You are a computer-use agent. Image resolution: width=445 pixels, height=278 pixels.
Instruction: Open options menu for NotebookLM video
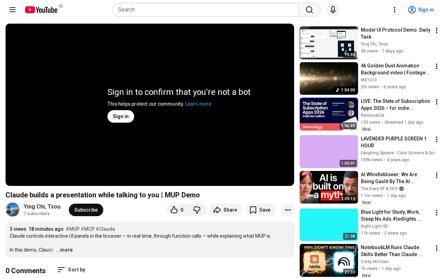coord(437,248)
